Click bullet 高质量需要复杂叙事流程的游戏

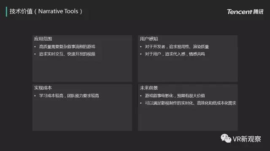click(x=67, y=47)
